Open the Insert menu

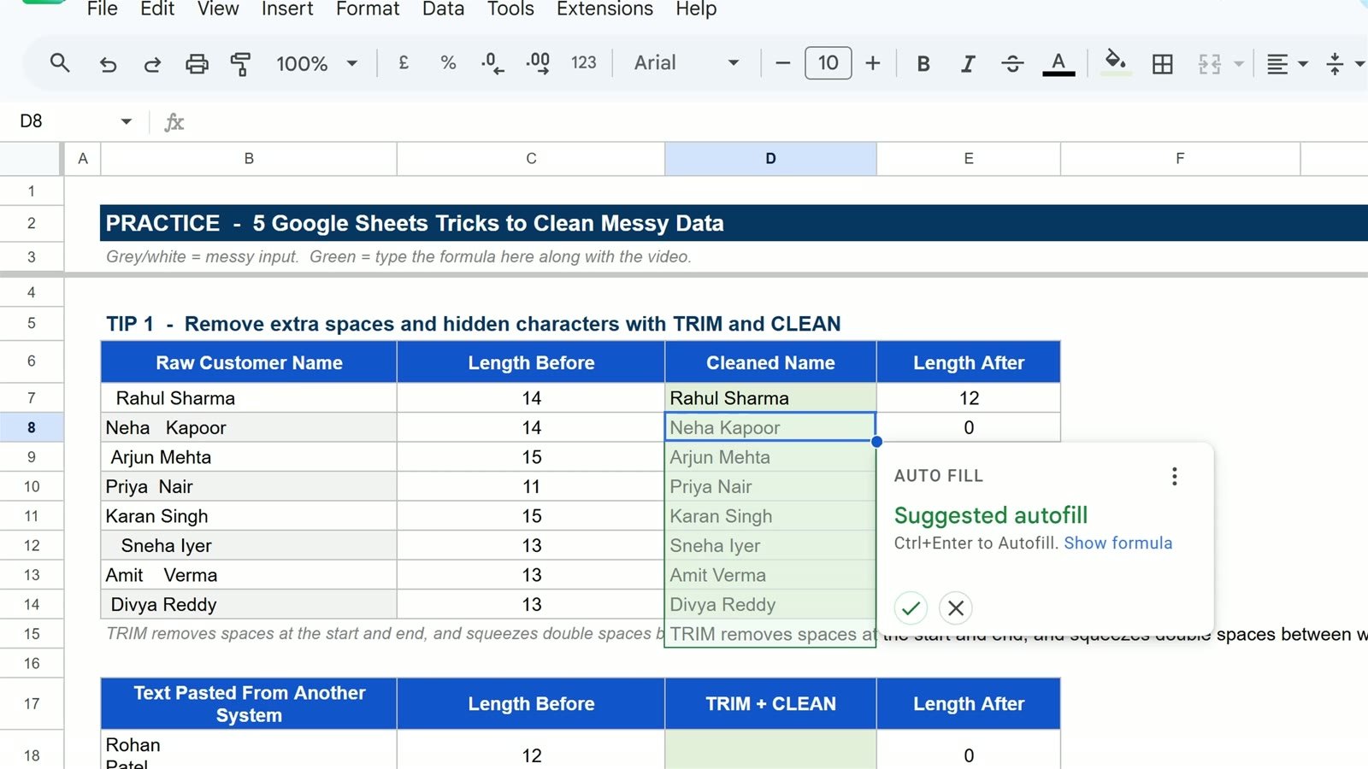287,9
